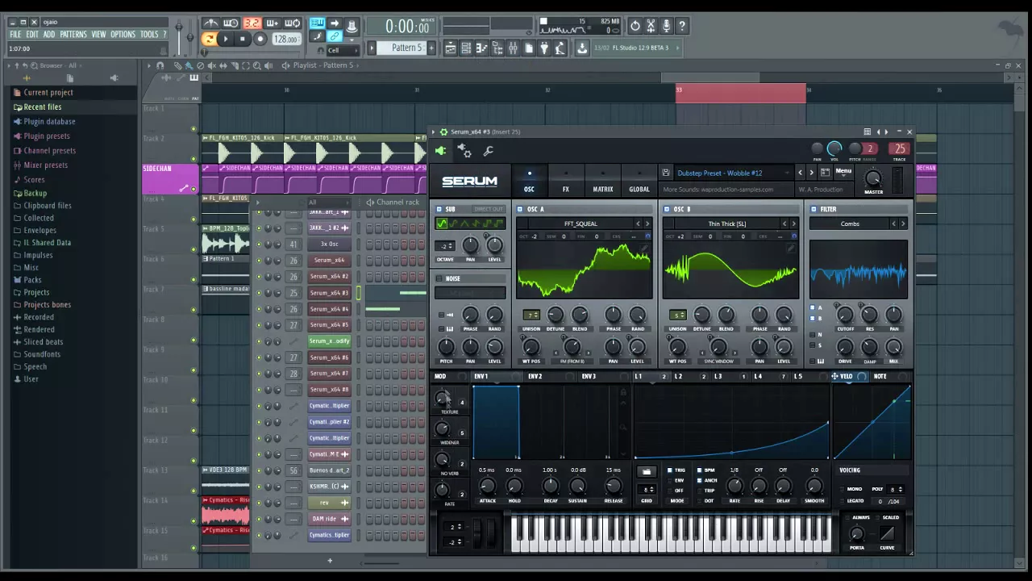
Task: Toggle pattern/song mode switch button
Action: pos(209,39)
